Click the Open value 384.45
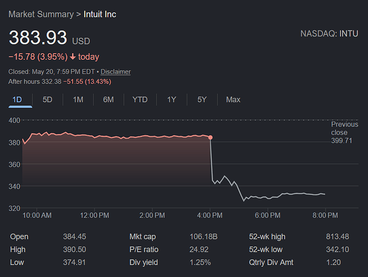Image resolution: width=368 pixels, height=277 pixels. pos(74,237)
